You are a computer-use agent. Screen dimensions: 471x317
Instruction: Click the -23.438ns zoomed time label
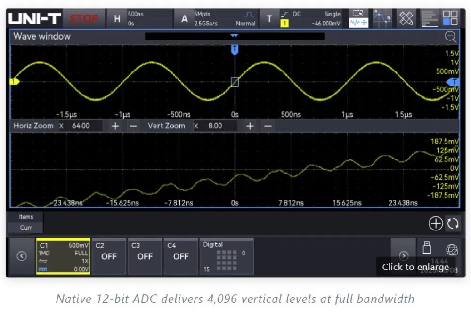coord(66,203)
